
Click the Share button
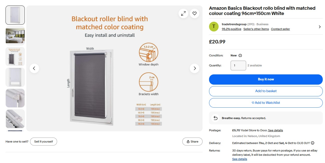(192, 142)
